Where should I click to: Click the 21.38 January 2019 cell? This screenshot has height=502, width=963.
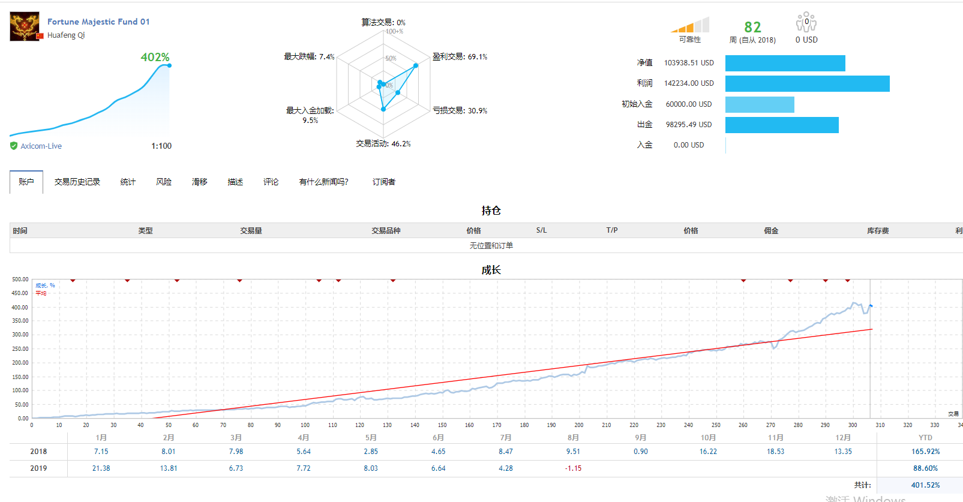click(101, 468)
